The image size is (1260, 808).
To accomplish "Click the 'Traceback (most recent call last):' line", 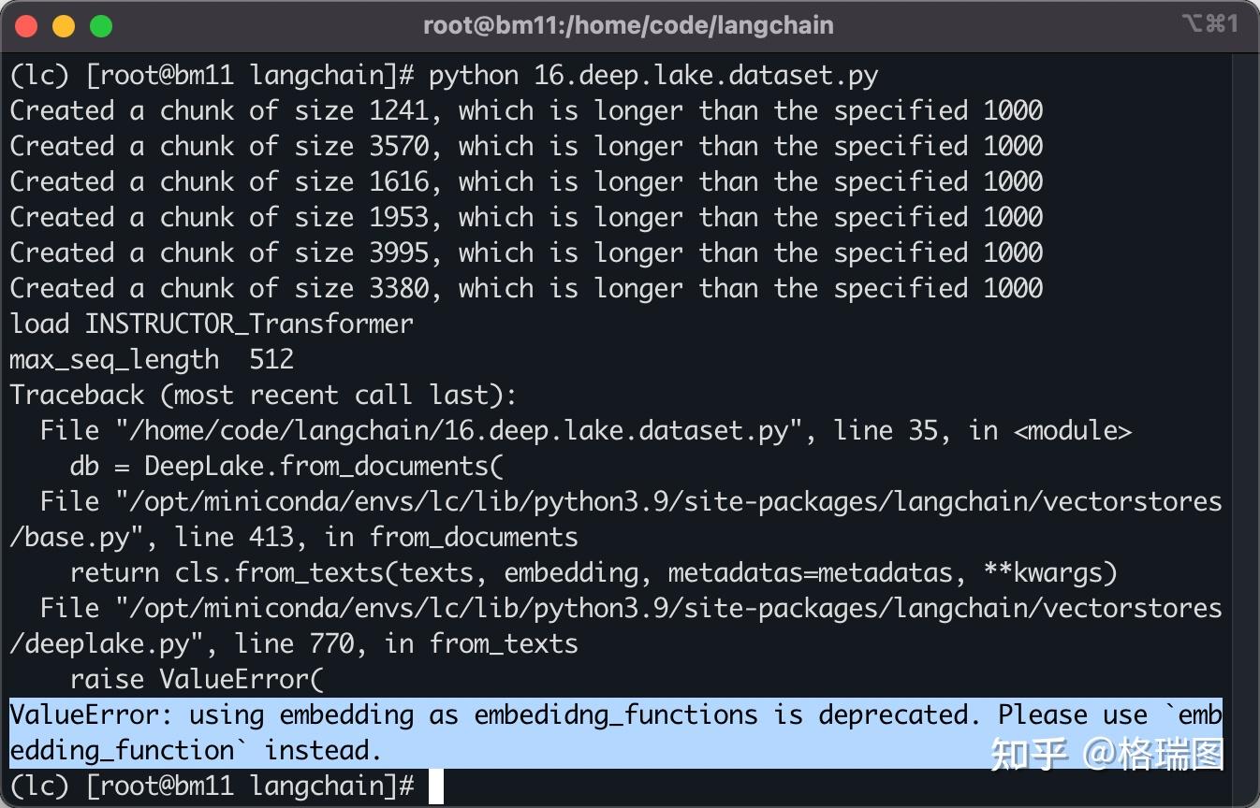I will click(x=263, y=396).
